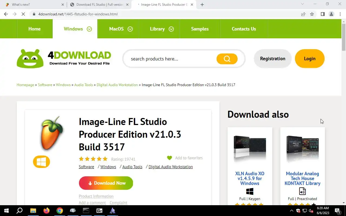Screen dimensions: 346x216
Task: Open the 7-Zip taskbar icon
Action: [99, 211]
